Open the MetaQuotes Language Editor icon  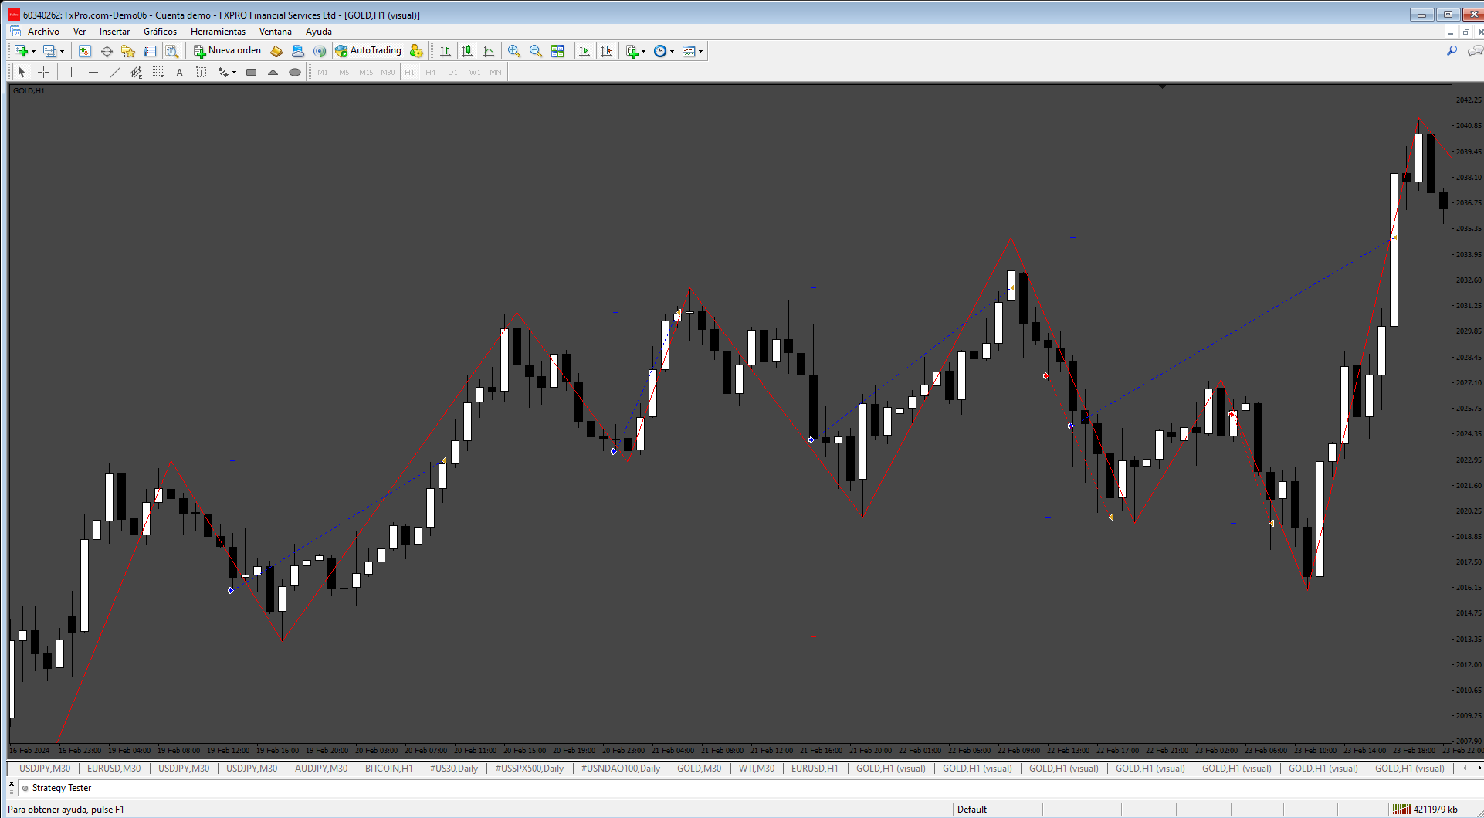tap(276, 51)
